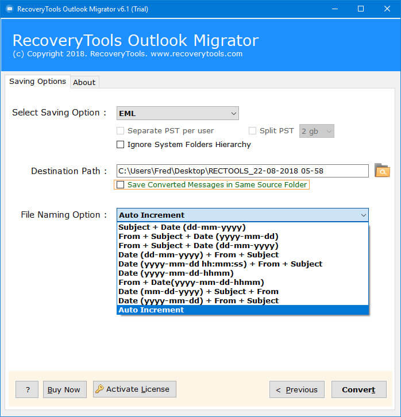Click the Activate License button

[134, 389]
